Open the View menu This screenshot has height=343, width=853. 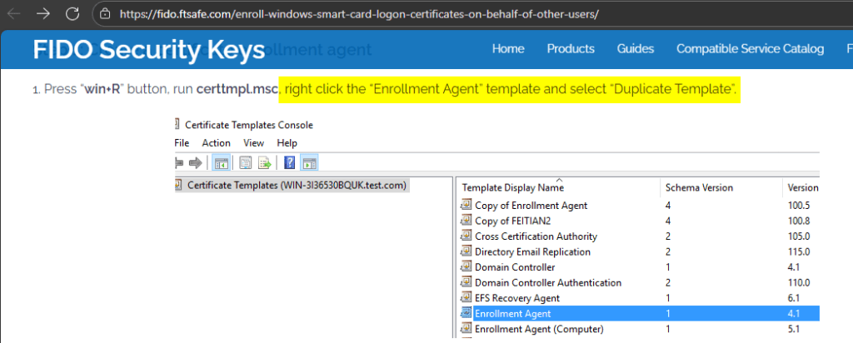pos(253,143)
